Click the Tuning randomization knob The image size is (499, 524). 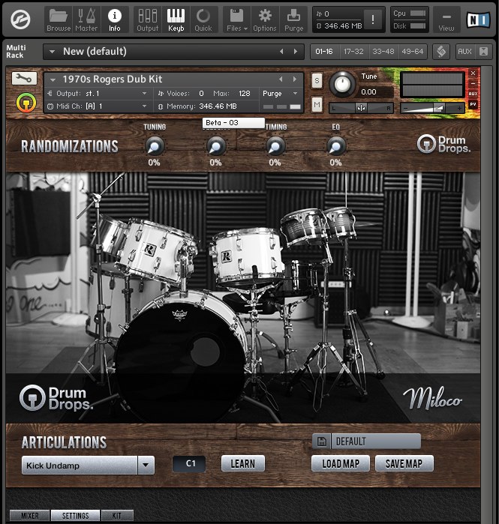point(154,146)
